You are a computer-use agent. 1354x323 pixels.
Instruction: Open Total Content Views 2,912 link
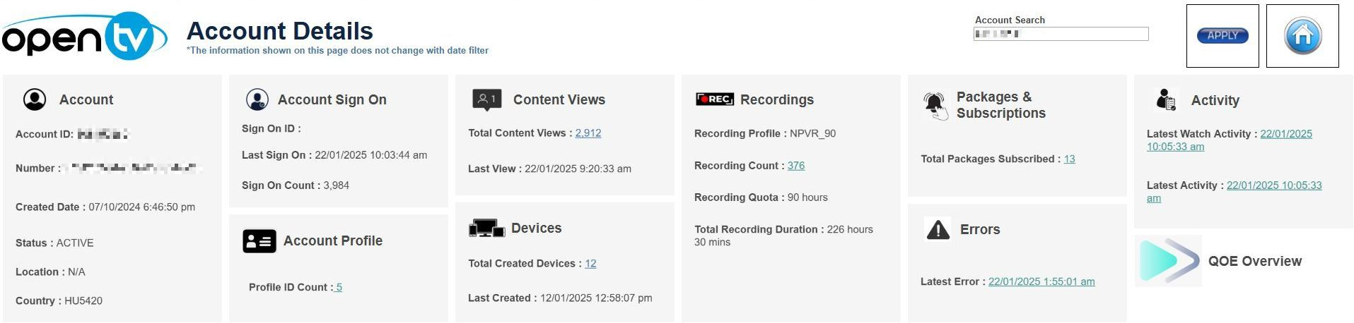pos(588,133)
